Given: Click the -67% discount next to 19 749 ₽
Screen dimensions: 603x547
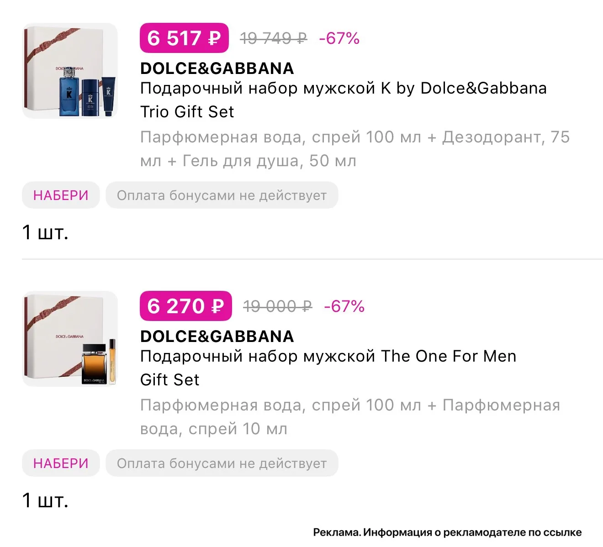Looking at the screenshot, I should [339, 38].
